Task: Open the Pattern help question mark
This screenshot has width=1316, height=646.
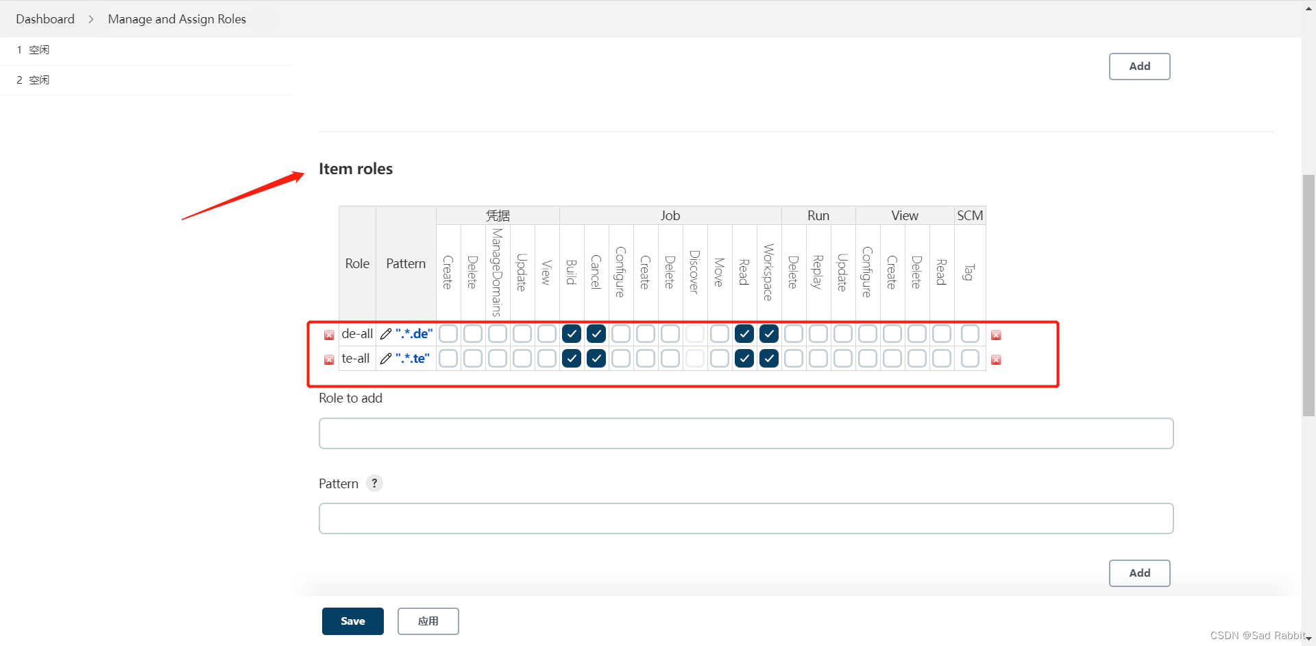Action: (x=374, y=483)
